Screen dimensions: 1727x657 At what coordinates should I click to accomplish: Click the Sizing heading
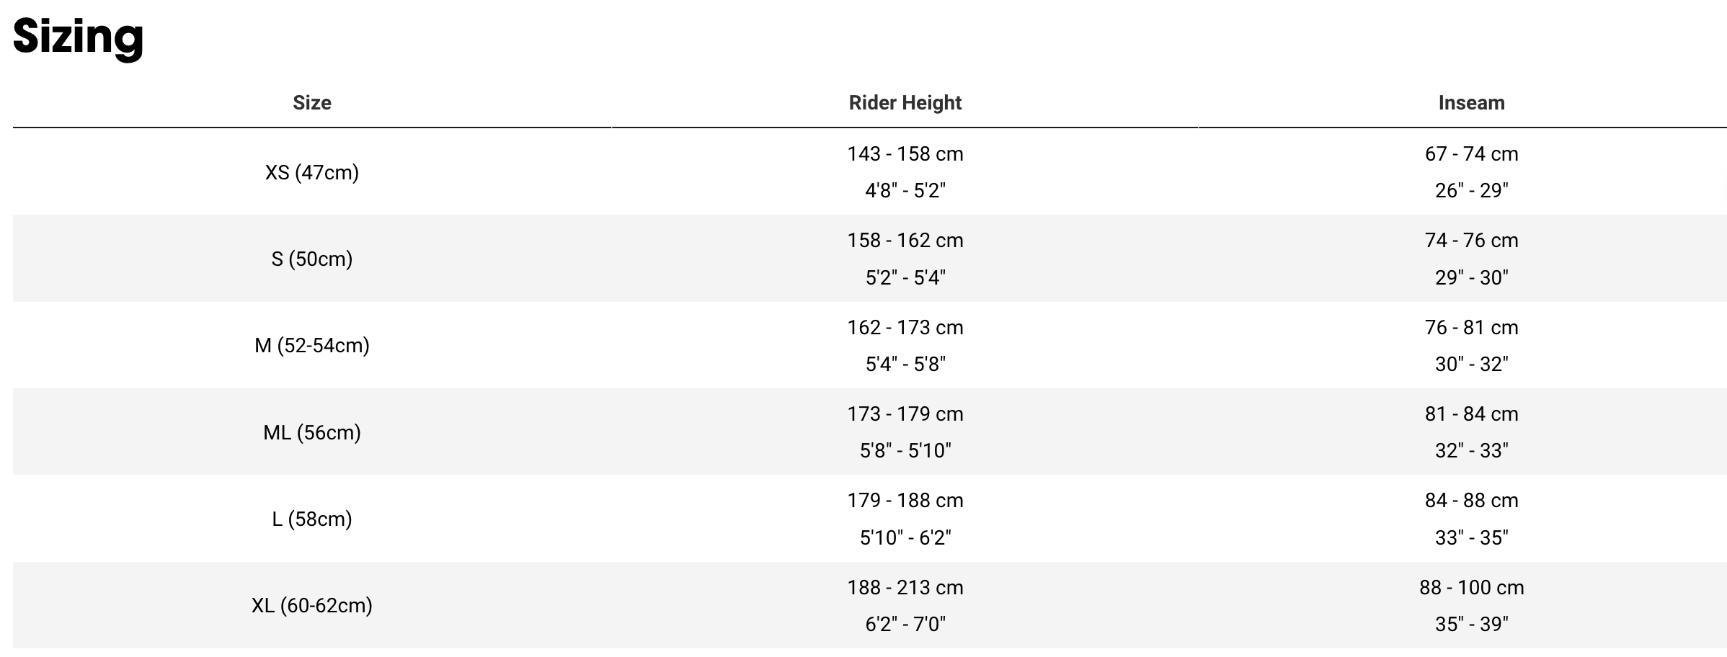[79, 37]
